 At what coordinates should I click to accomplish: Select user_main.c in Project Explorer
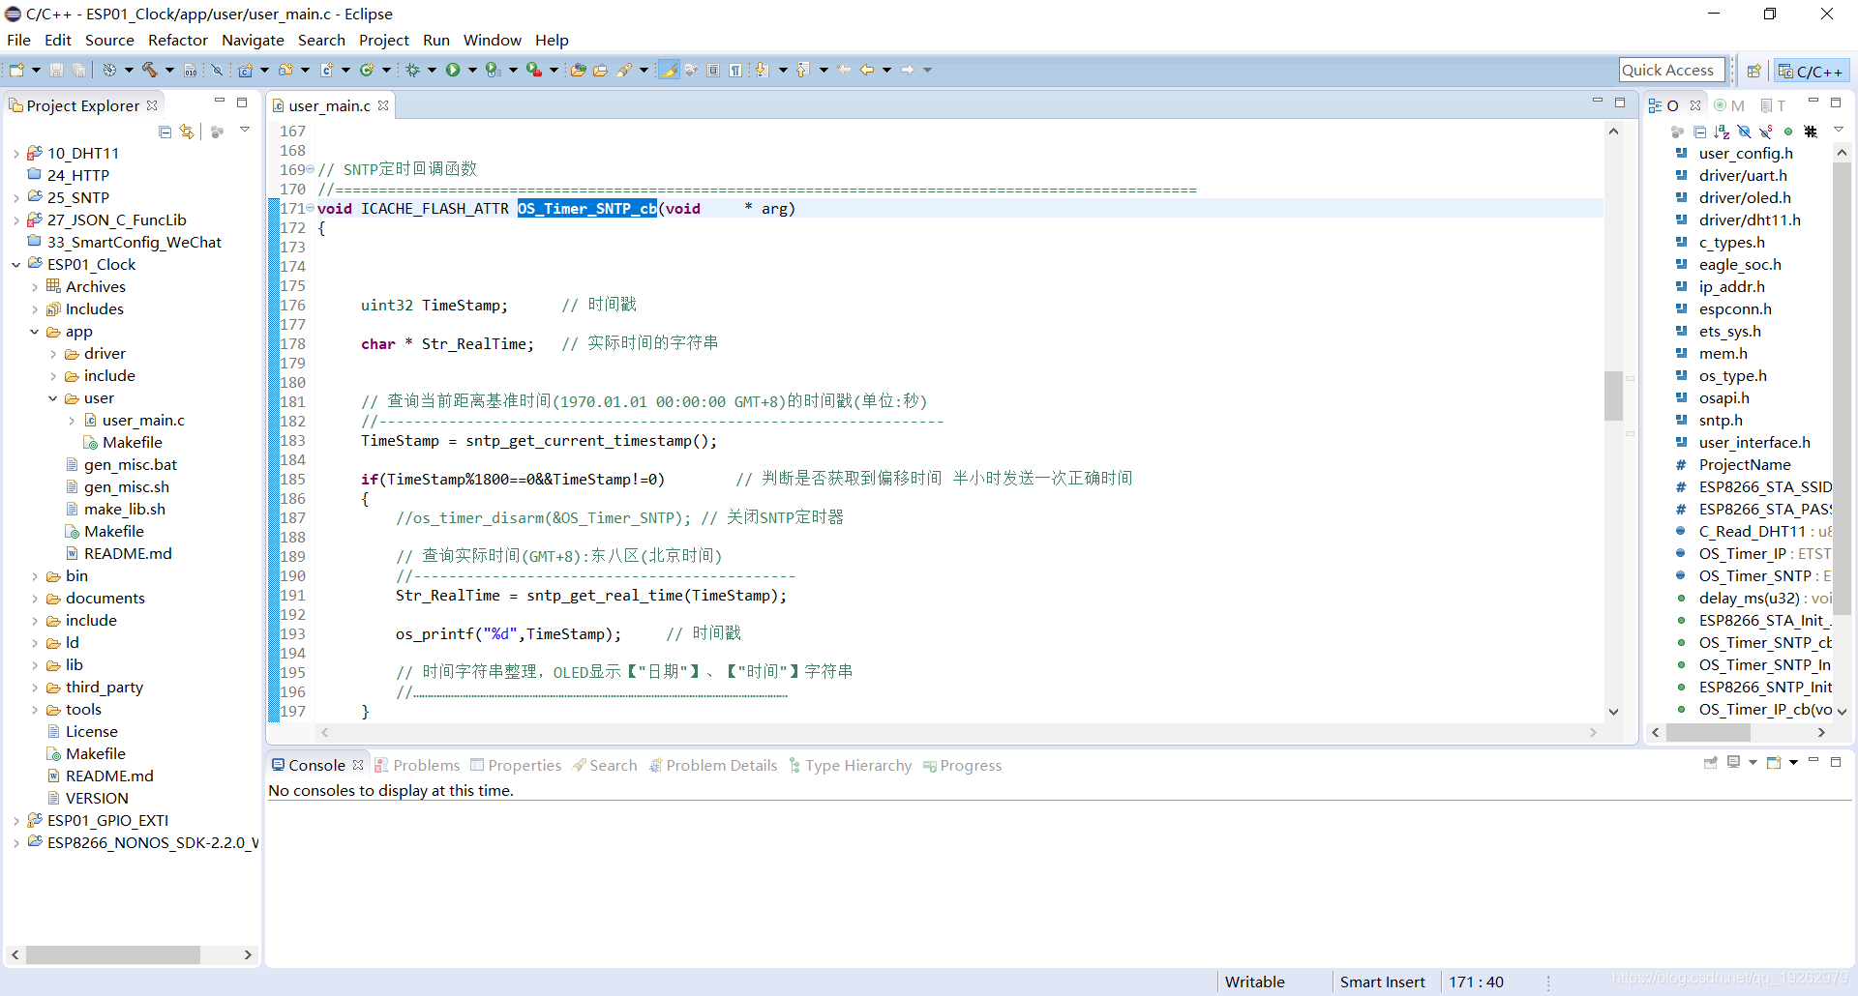143,420
